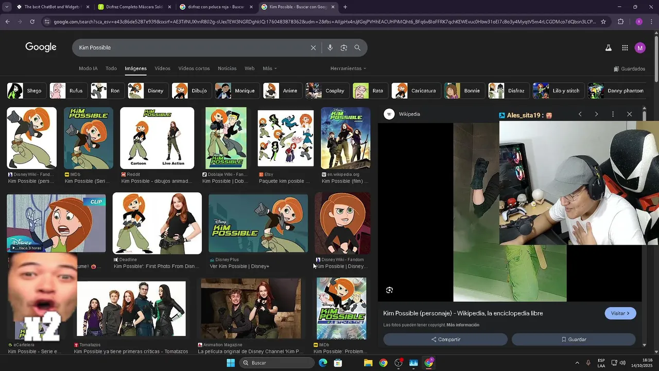The width and height of the screenshot is (659, 371).
Task: Open Más información copyright link
Action: click(x=463, y=325)
